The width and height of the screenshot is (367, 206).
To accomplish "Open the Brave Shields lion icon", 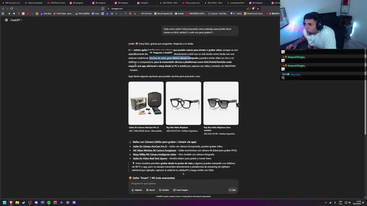I will pyautogui.click(x=253, y=9).
